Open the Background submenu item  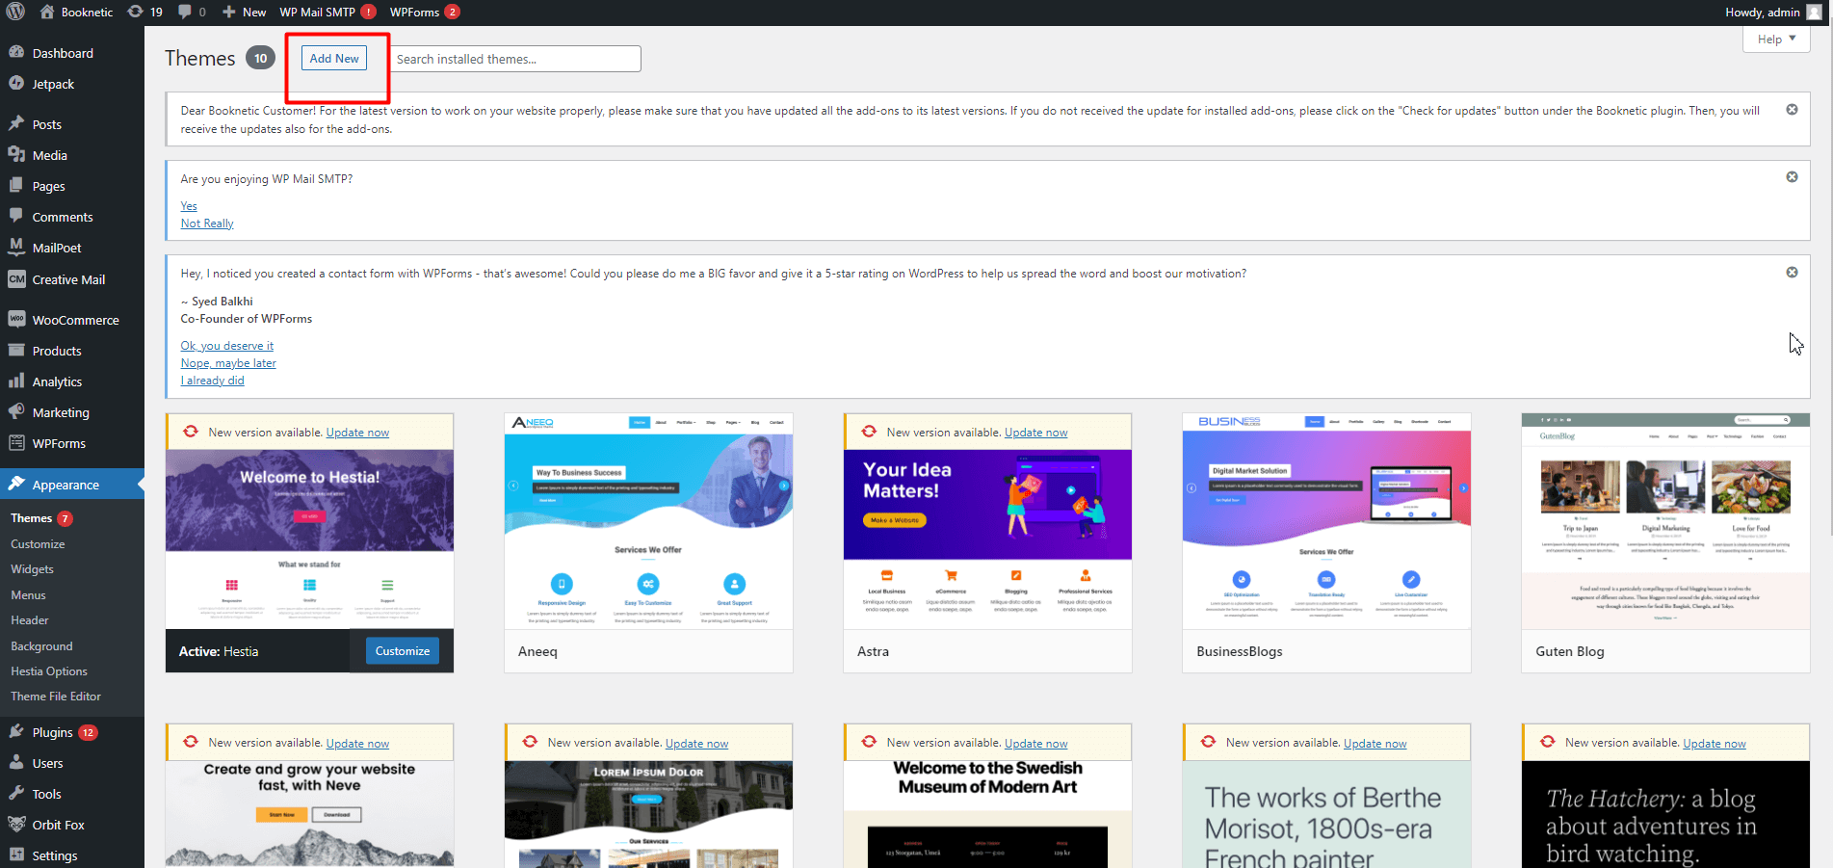tap(41, 646)
